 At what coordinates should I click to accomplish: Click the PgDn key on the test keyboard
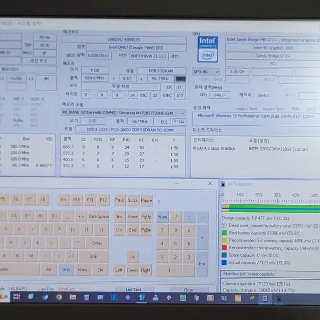click(x=146, y=230)
